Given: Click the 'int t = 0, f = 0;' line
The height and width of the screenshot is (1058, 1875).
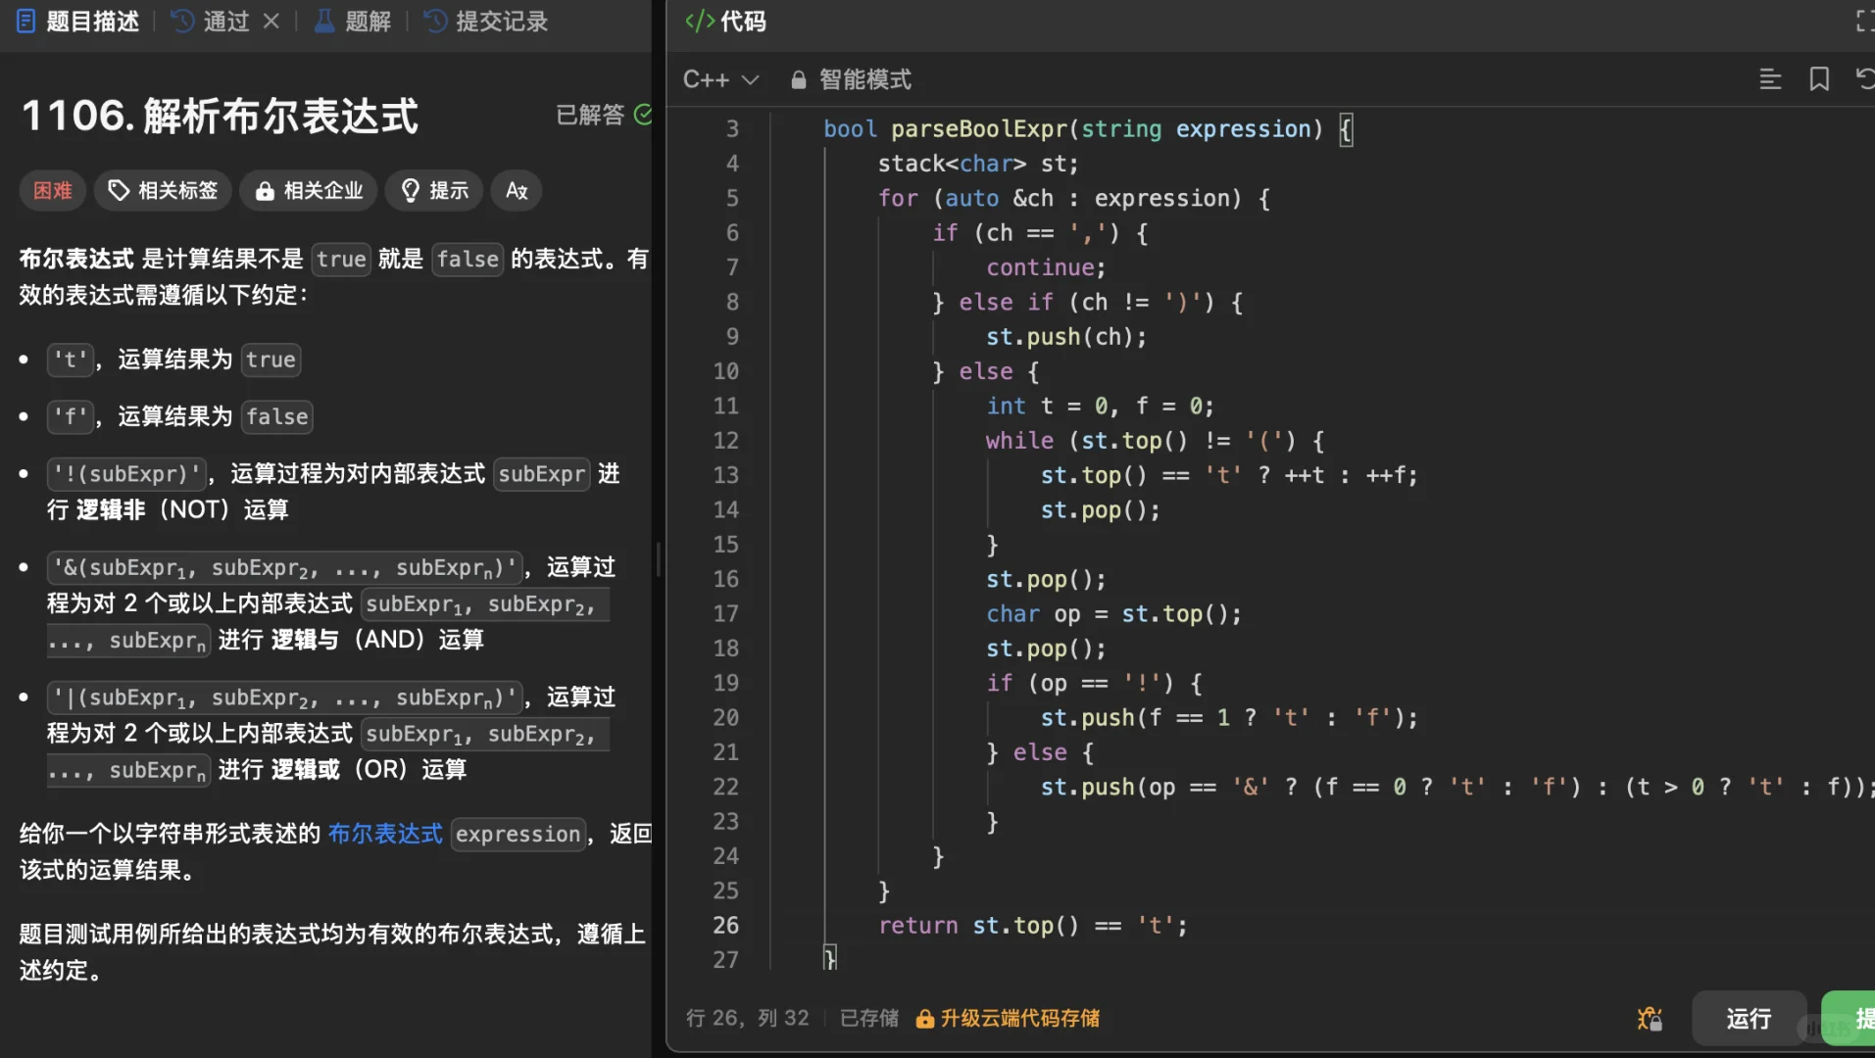Looking at the screenshot, I should coord(1100,407).
